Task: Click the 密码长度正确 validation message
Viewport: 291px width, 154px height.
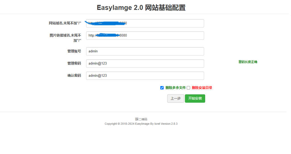Action: [248, 62]
